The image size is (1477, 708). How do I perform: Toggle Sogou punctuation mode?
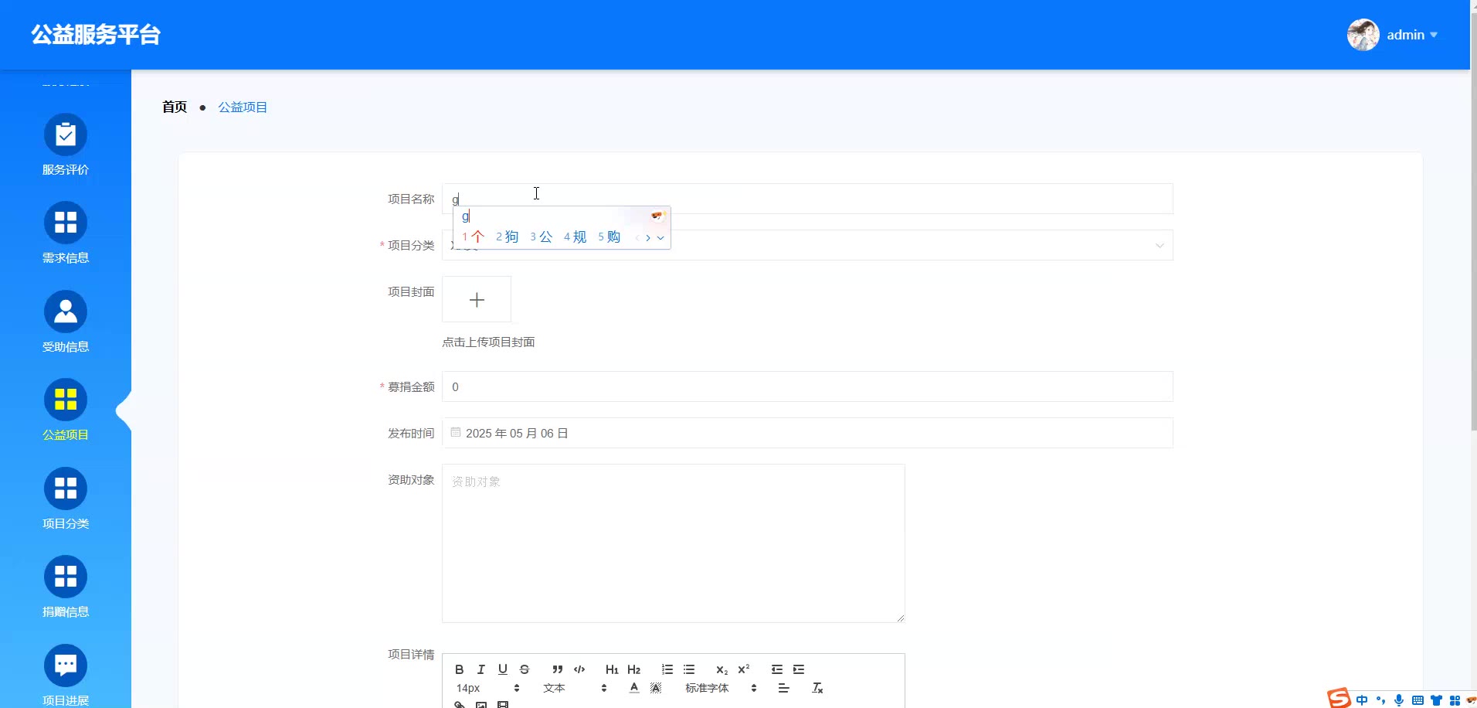point(1380,700)
